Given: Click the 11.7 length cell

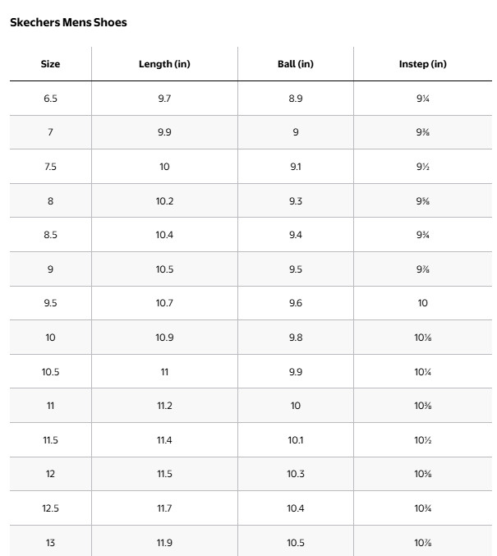Looking at the screenshot, I should tap(164, 508).
